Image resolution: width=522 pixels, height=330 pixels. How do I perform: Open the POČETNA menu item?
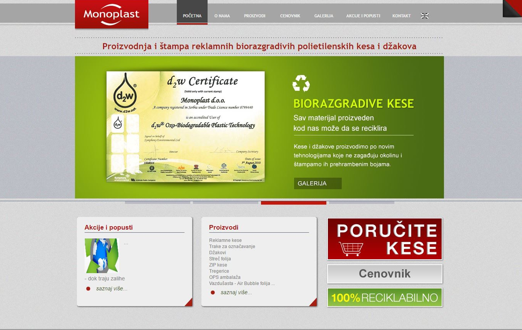[192, 16]
